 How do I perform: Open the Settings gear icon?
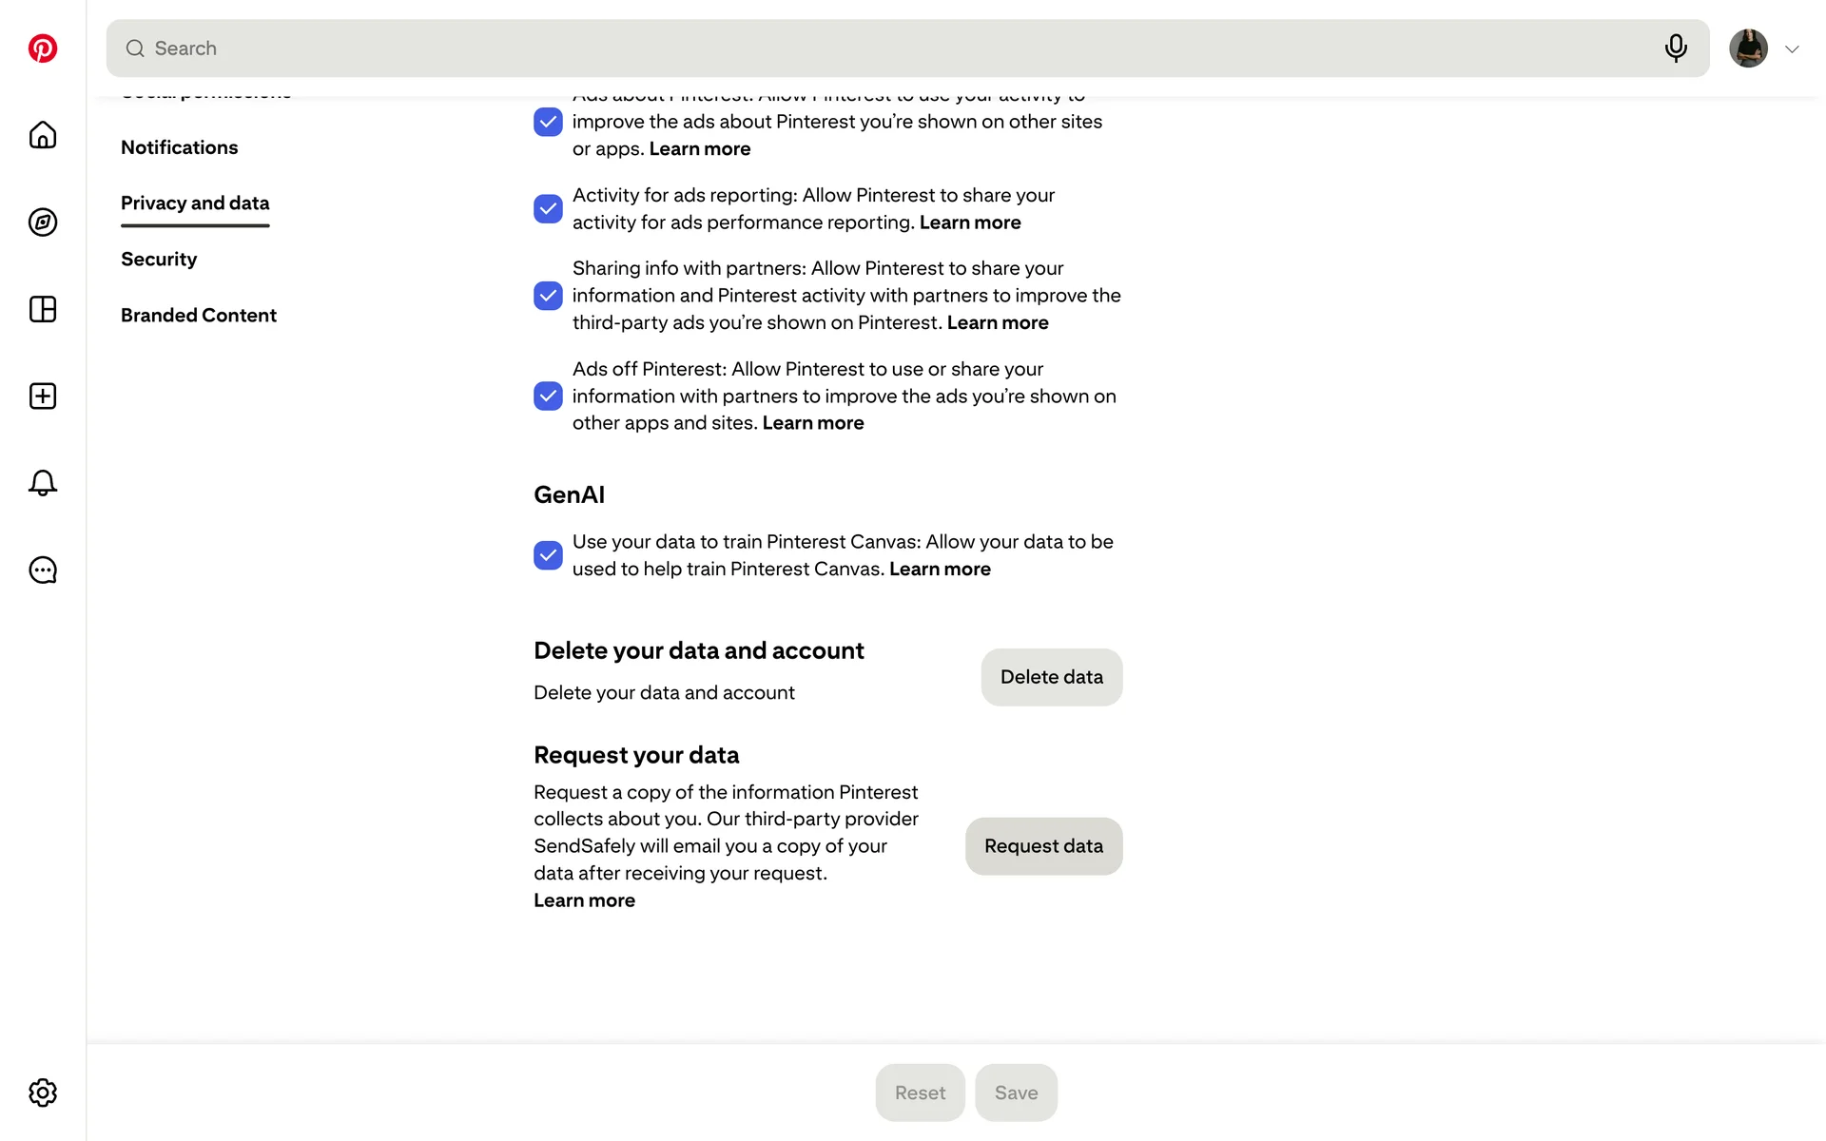pyautogui.click(x=43, y=1093)
